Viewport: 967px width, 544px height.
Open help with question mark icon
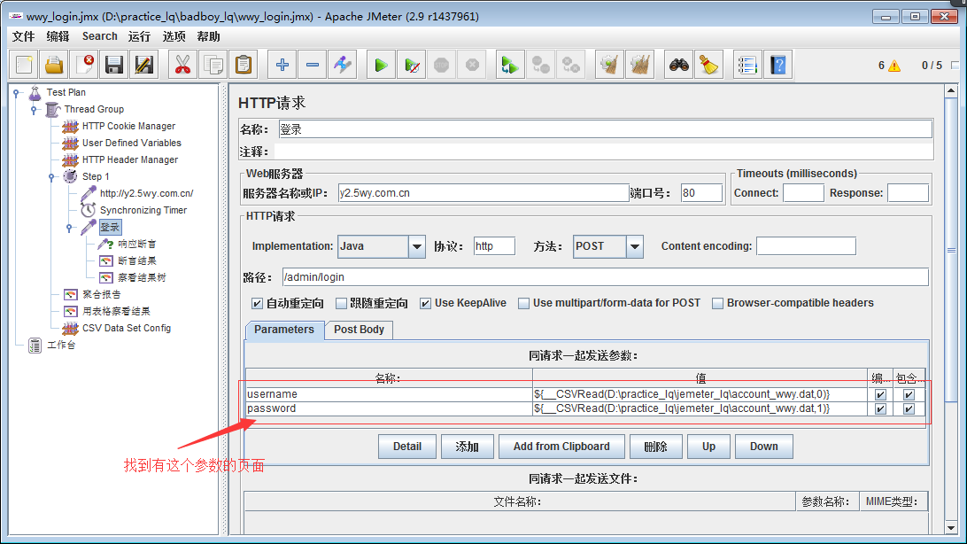777,65
